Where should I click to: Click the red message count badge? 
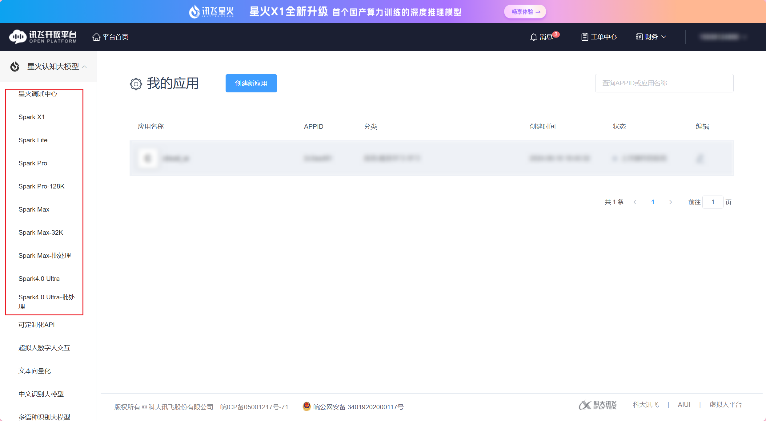click(556, 34)
